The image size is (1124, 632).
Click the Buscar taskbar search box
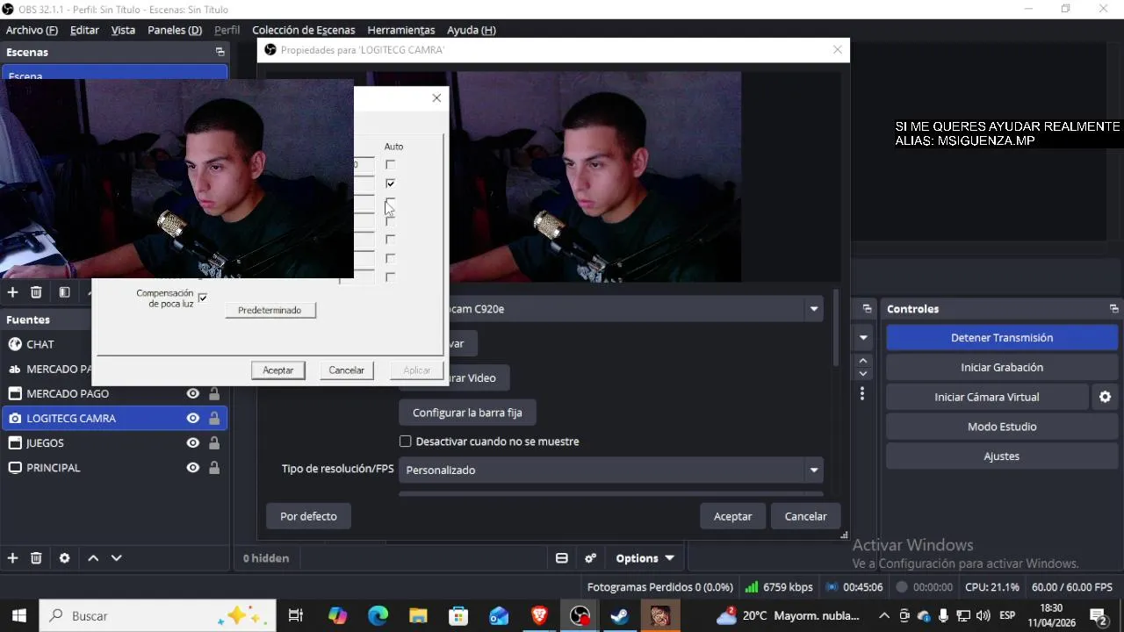coord(158,616)
